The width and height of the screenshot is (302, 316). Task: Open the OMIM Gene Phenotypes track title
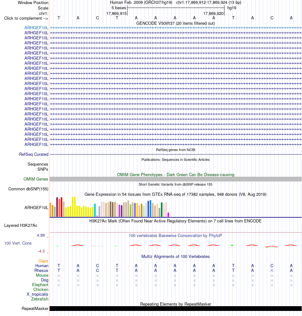pos(175,175)
